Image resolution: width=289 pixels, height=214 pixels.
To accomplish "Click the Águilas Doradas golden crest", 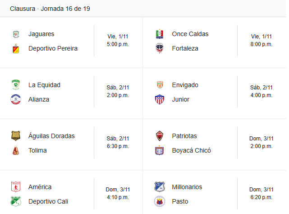I will click(16, 136).
